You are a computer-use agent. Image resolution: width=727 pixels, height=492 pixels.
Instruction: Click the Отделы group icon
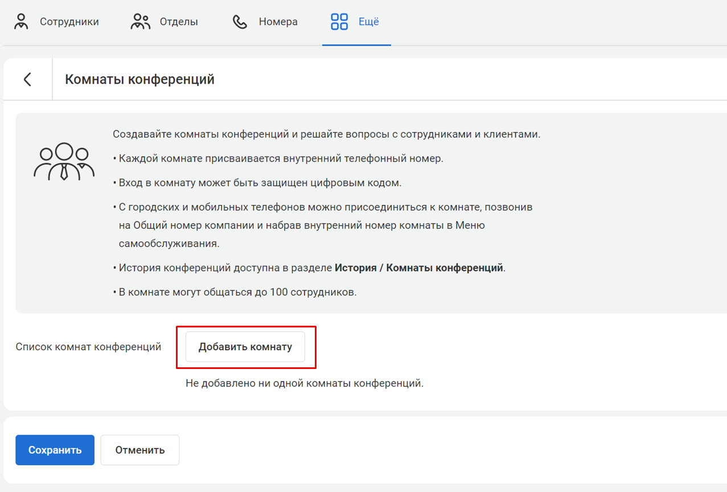click(x=140, y=22)
